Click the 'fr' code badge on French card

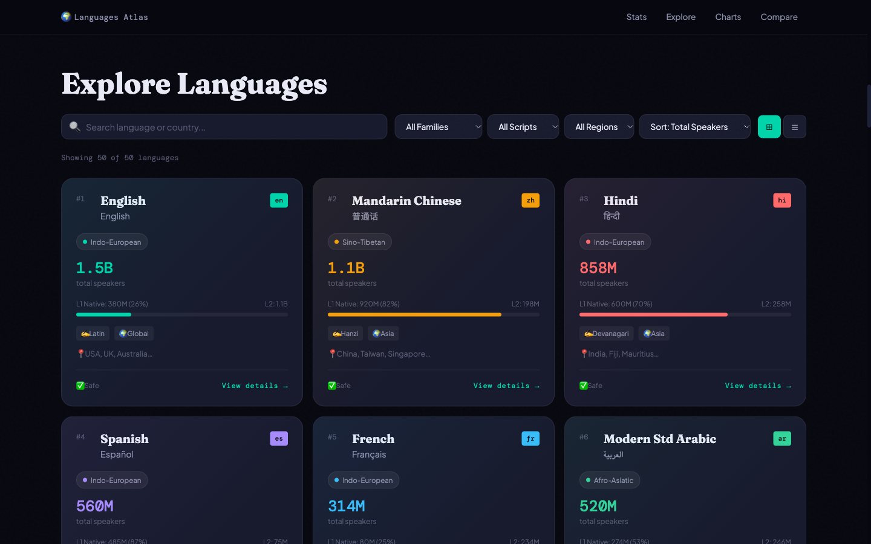[x=530, y=438]
